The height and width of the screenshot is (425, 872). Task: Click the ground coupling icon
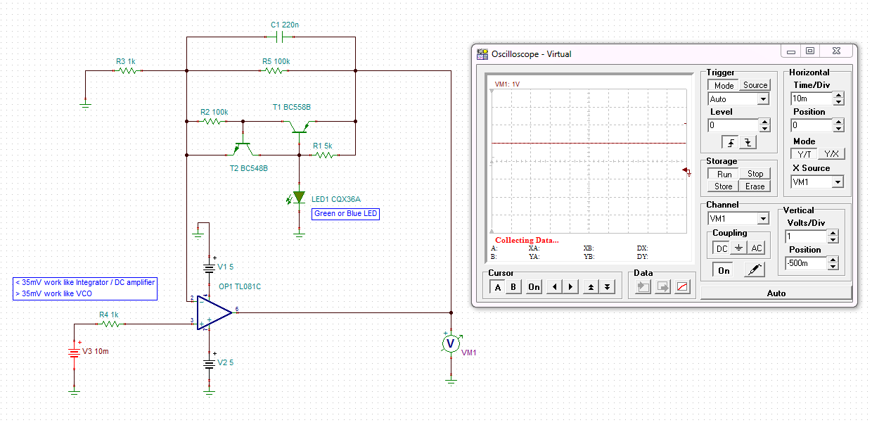[738, 248]
